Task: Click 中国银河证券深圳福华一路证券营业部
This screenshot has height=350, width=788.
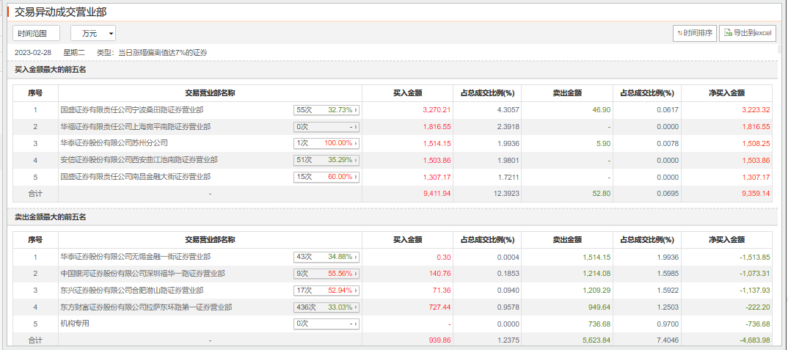Action: [142, 274]
